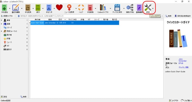This screenshot has width=192, height=102.
Task: Expand the Authors category in tag browser
Action: click(x=1, y=20)
